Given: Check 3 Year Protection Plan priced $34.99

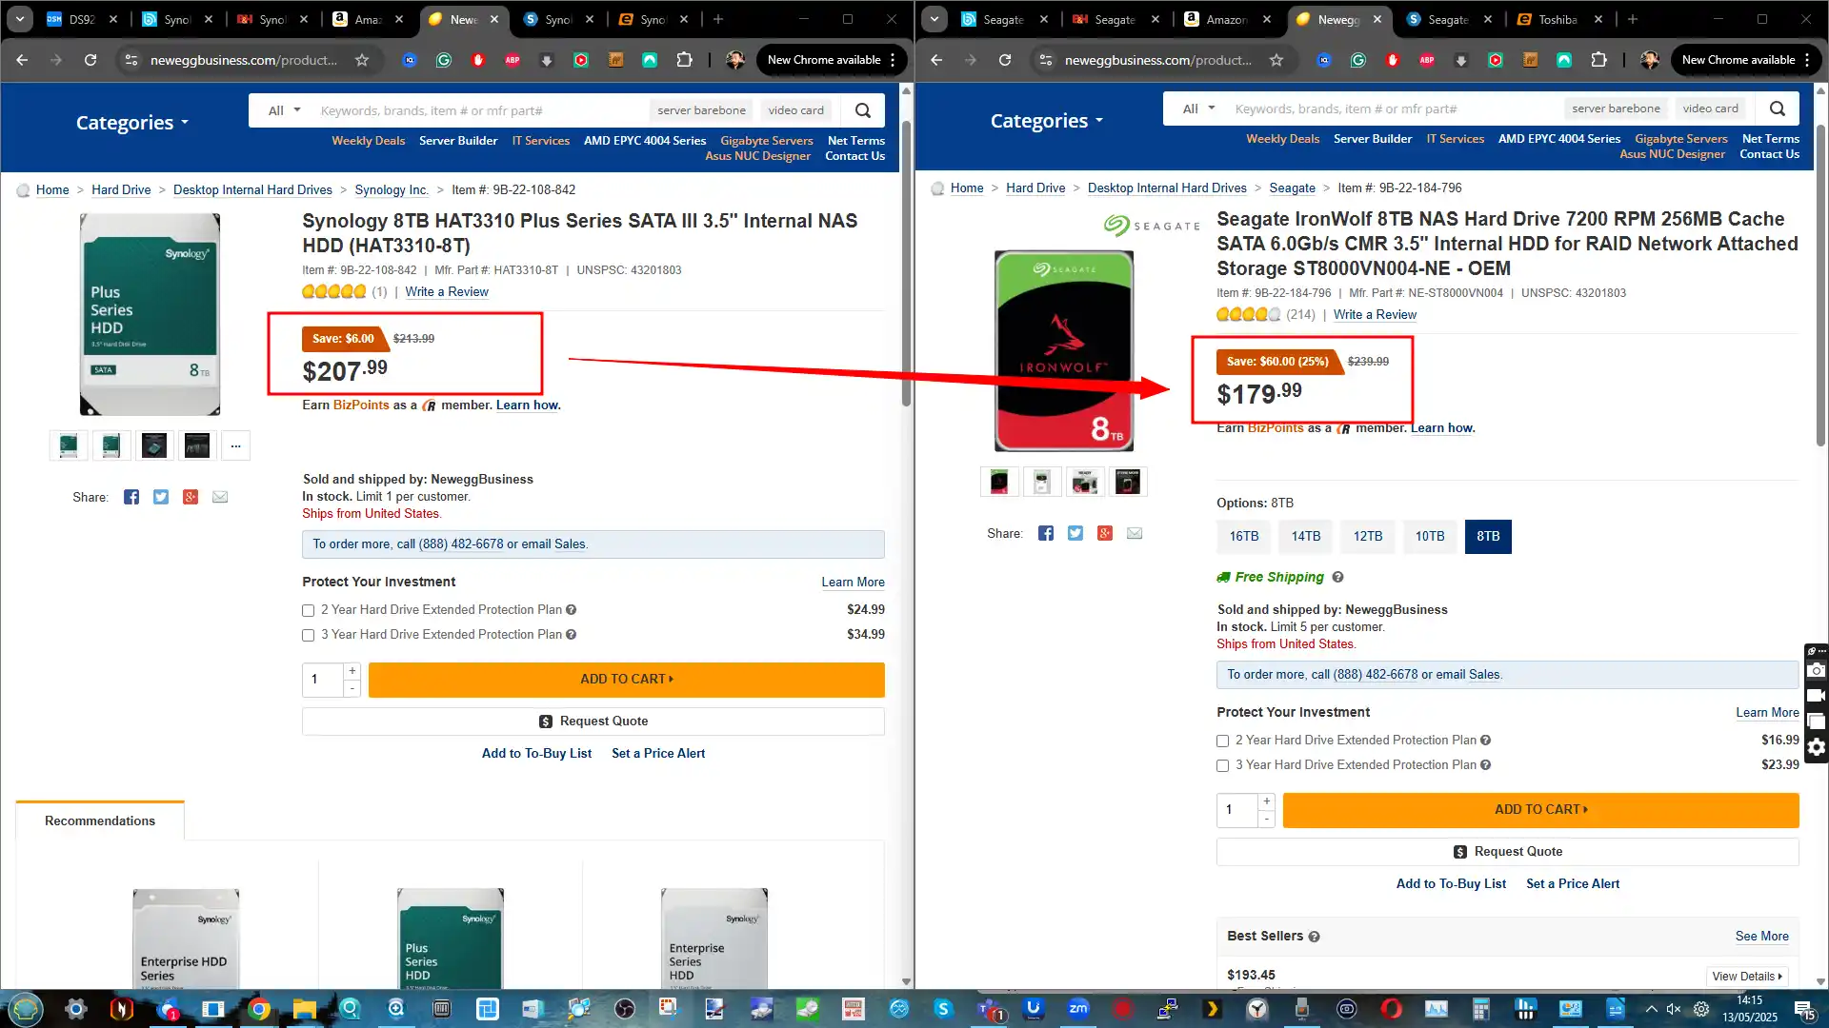Looking at the screenshot, I should 308,635.
